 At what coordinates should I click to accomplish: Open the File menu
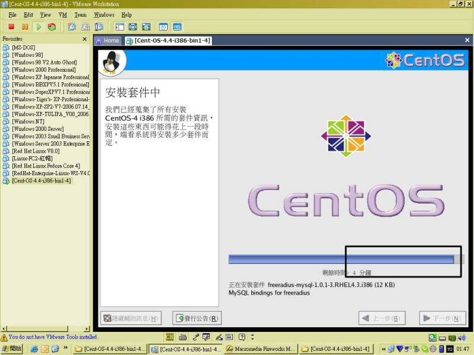tap(12, 15)
